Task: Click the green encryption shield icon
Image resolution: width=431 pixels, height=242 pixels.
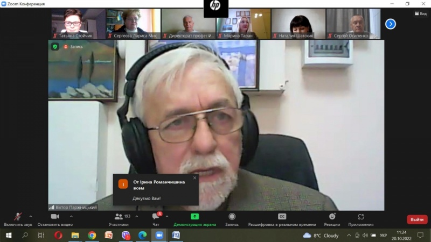Action: click(x=55, y=47)
